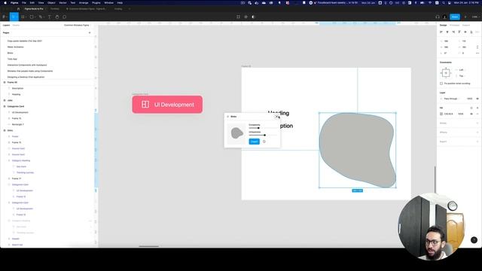Align horizontal centers icon in Design panel

click(x=447, y=32)
